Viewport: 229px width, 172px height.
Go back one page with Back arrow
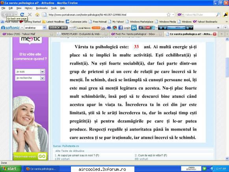4,15
